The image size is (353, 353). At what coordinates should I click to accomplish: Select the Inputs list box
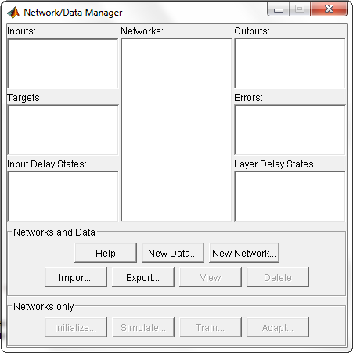coord(63,63)
